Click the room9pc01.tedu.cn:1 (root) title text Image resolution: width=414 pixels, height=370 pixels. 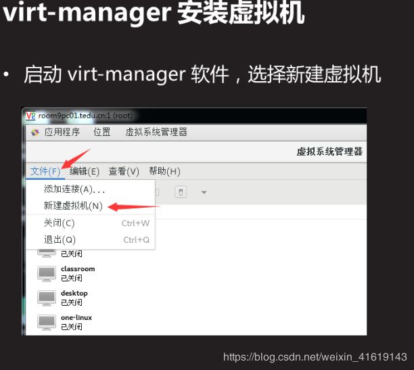[x=85, y=116]
